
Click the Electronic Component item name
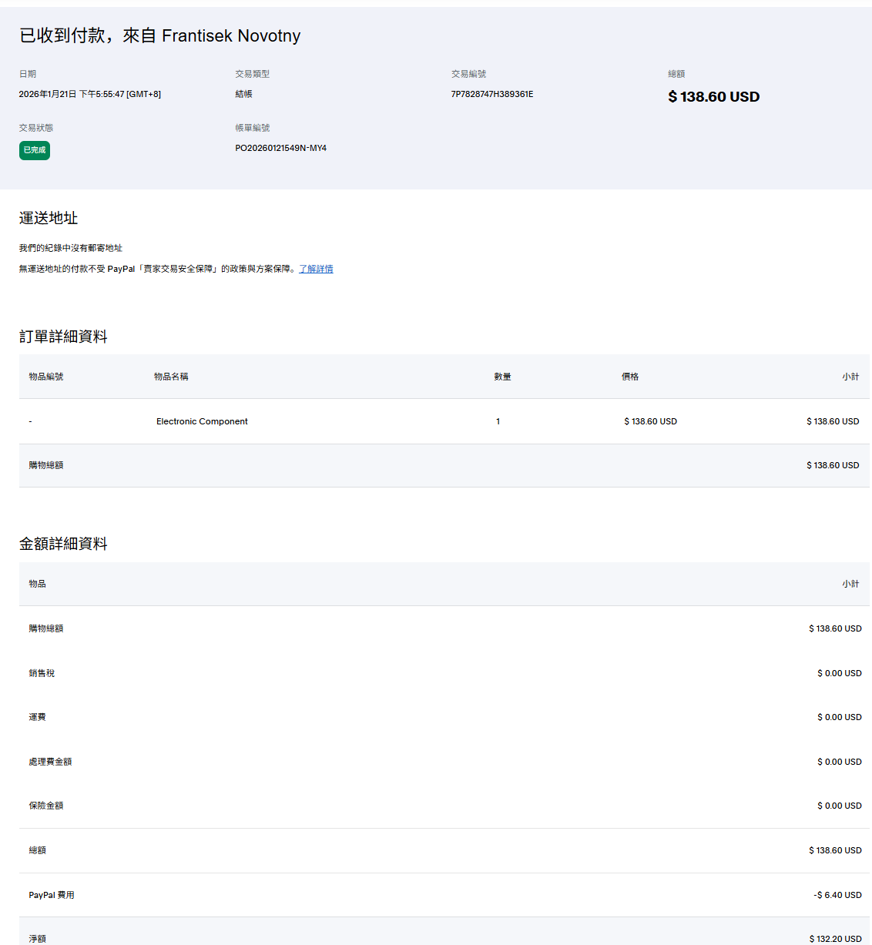202,421
